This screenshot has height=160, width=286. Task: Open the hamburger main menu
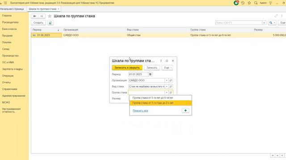[5, 3]
